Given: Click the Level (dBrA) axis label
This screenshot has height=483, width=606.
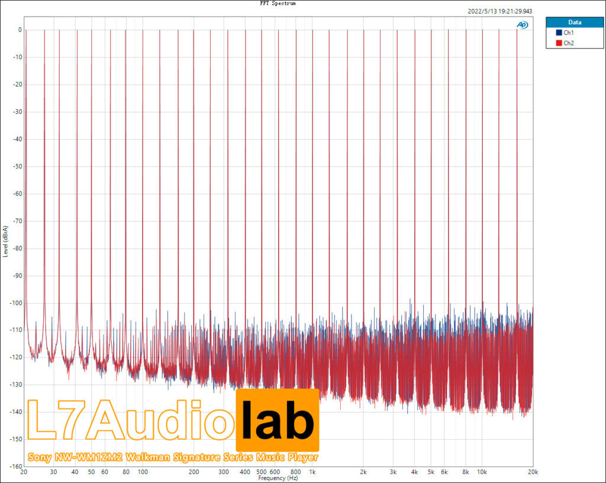Looking at the screenshot, I should click(5, 241).
